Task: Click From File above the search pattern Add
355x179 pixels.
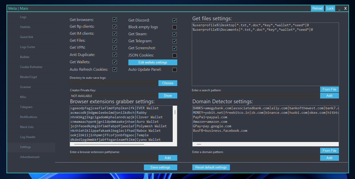Action: tap(329, 89)
